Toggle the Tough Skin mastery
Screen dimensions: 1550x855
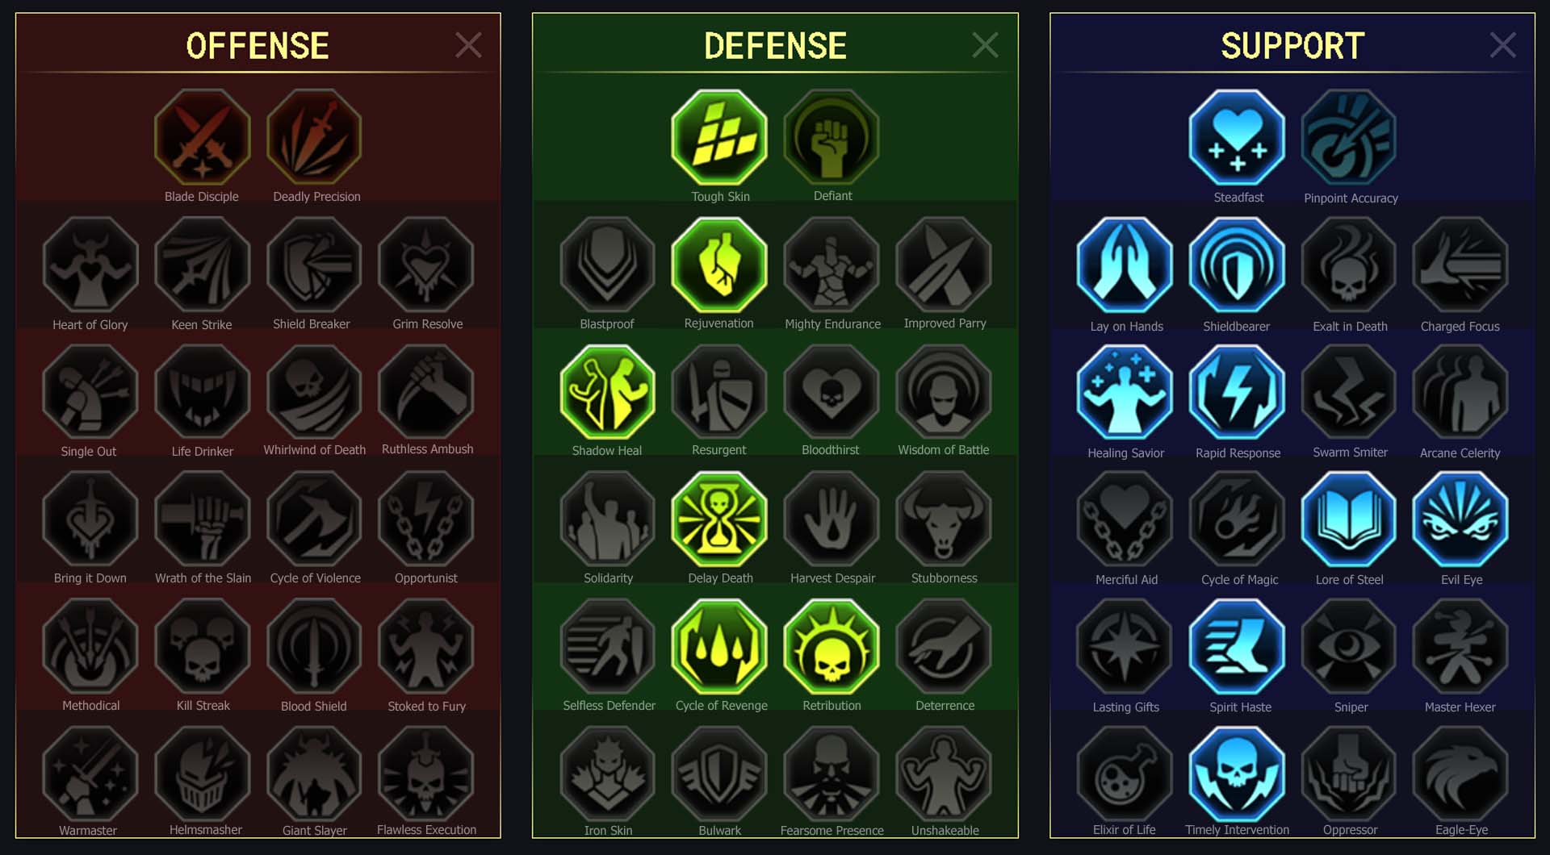(x=719, y=137)
